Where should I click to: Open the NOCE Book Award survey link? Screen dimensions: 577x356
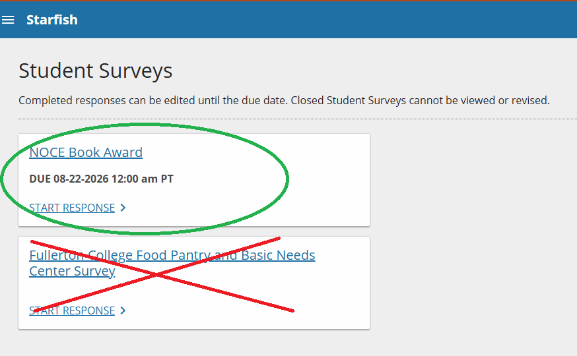[86, 152]
